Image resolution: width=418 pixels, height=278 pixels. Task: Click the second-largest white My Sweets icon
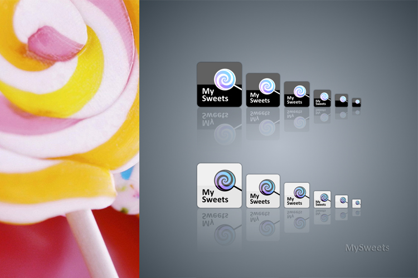click(263, 191)
